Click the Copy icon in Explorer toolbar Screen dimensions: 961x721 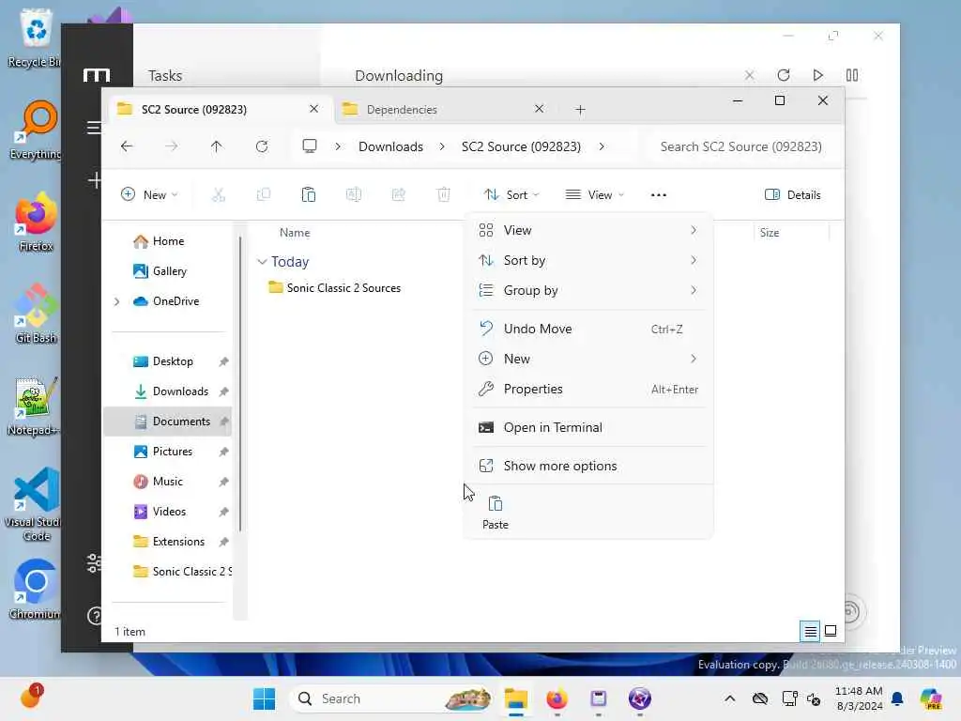point(264,195)
